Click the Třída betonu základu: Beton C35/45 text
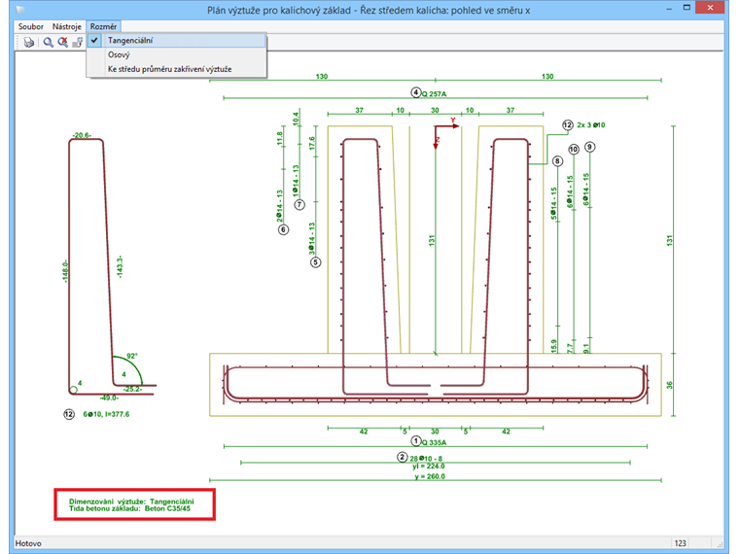This screenshot has height=554, width=739. [x=129, y=508]
